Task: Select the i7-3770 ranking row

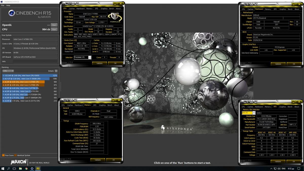Action: (x=30, y=91)
